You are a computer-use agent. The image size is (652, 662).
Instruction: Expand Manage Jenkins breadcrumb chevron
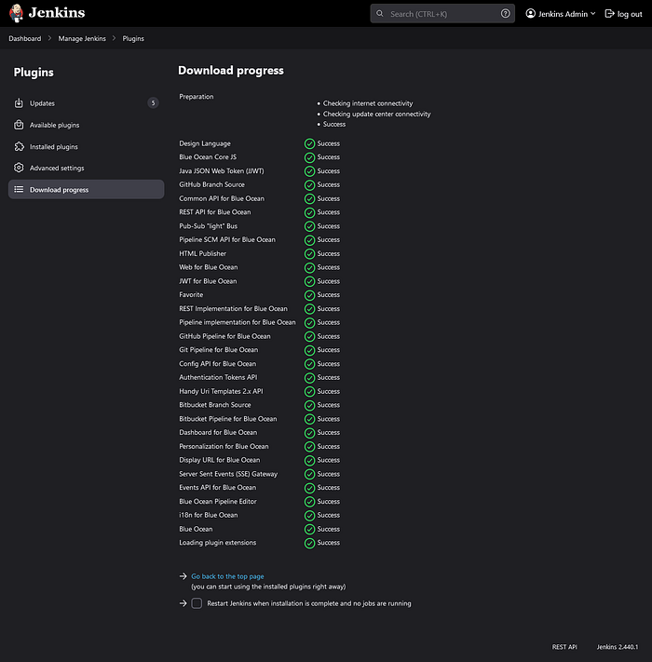114,38
